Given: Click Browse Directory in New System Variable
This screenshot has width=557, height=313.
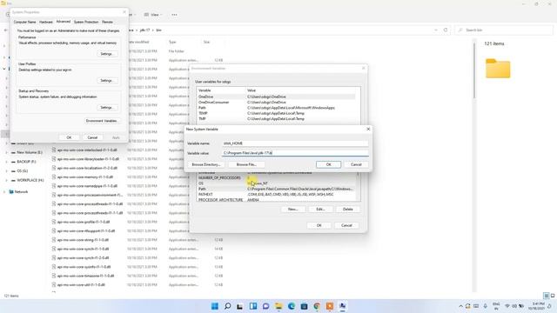Looking at the screenshot, I should [x=206, y=164].
